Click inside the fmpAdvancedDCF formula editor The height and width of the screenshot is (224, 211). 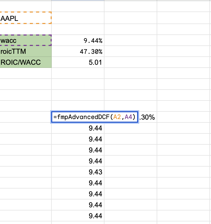pyautogui.click(x=95, y=117)
